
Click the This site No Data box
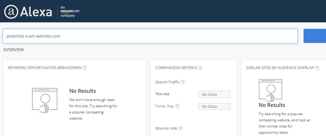pos(214,94)
